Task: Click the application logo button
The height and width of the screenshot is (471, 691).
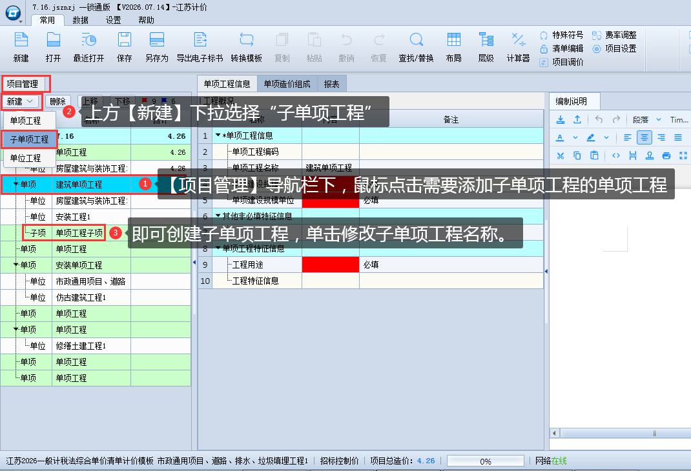Action: 13,13
